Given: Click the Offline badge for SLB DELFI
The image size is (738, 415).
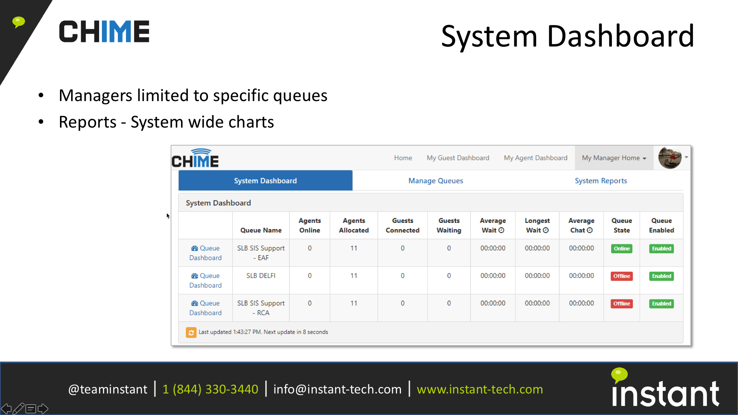Looking at the screenshot, I should tap(622, 276).
